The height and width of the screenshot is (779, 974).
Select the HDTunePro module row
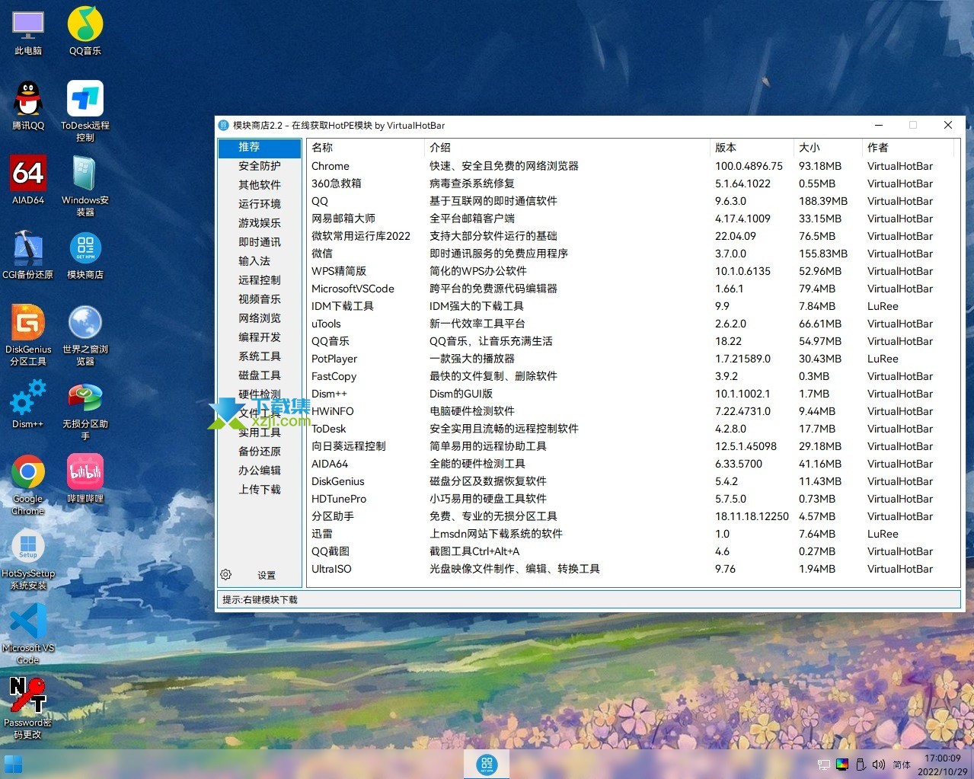[632, 499]
